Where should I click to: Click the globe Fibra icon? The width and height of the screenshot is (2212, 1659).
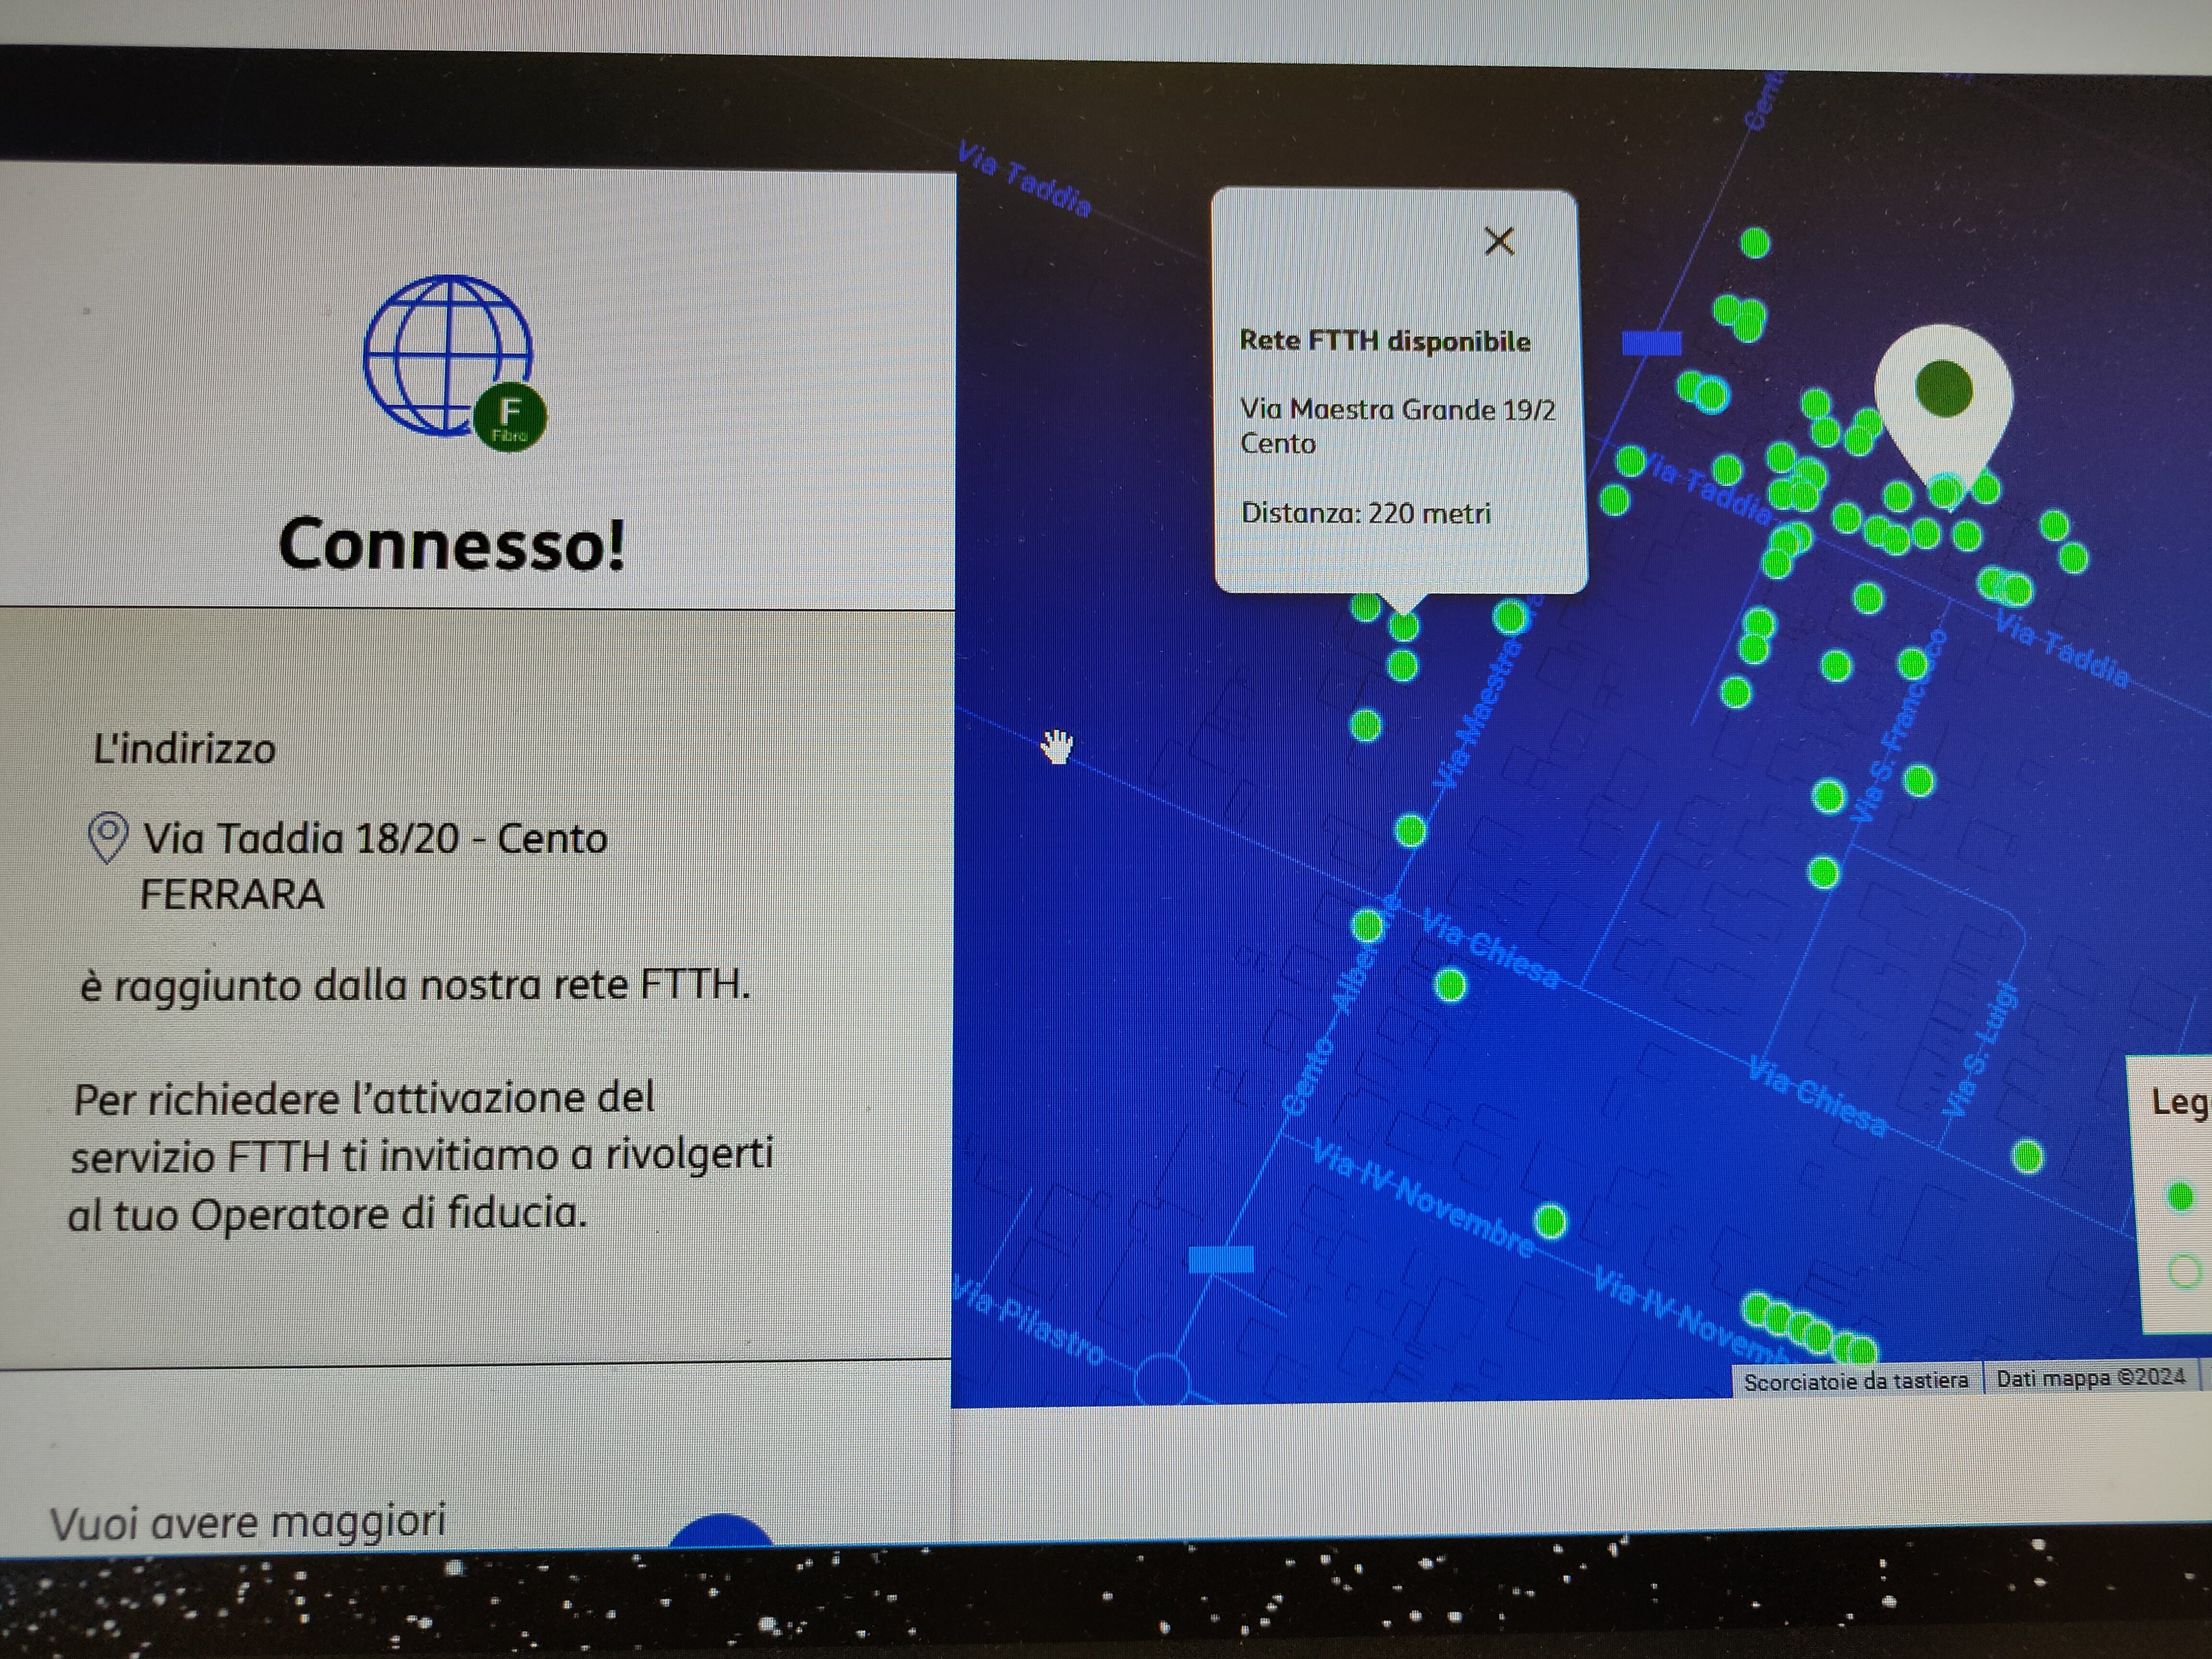pyautogui.click(x=449, y=357)
